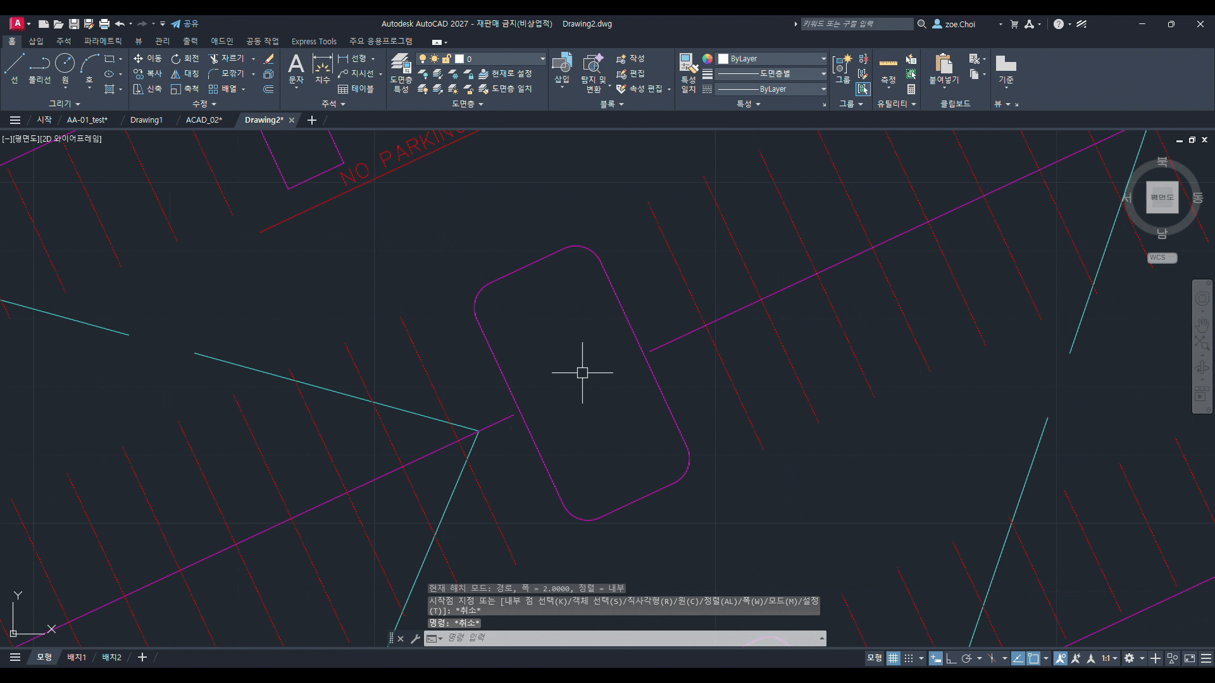Select the Line (선) draw tool
This screenshot has width=1215, height=683.
point(15,68)
